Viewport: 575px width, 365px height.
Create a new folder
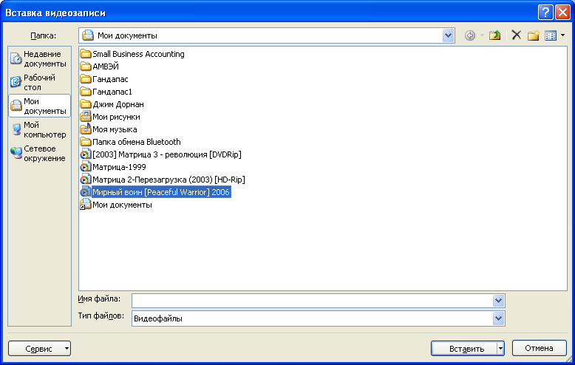click(533, 35)
